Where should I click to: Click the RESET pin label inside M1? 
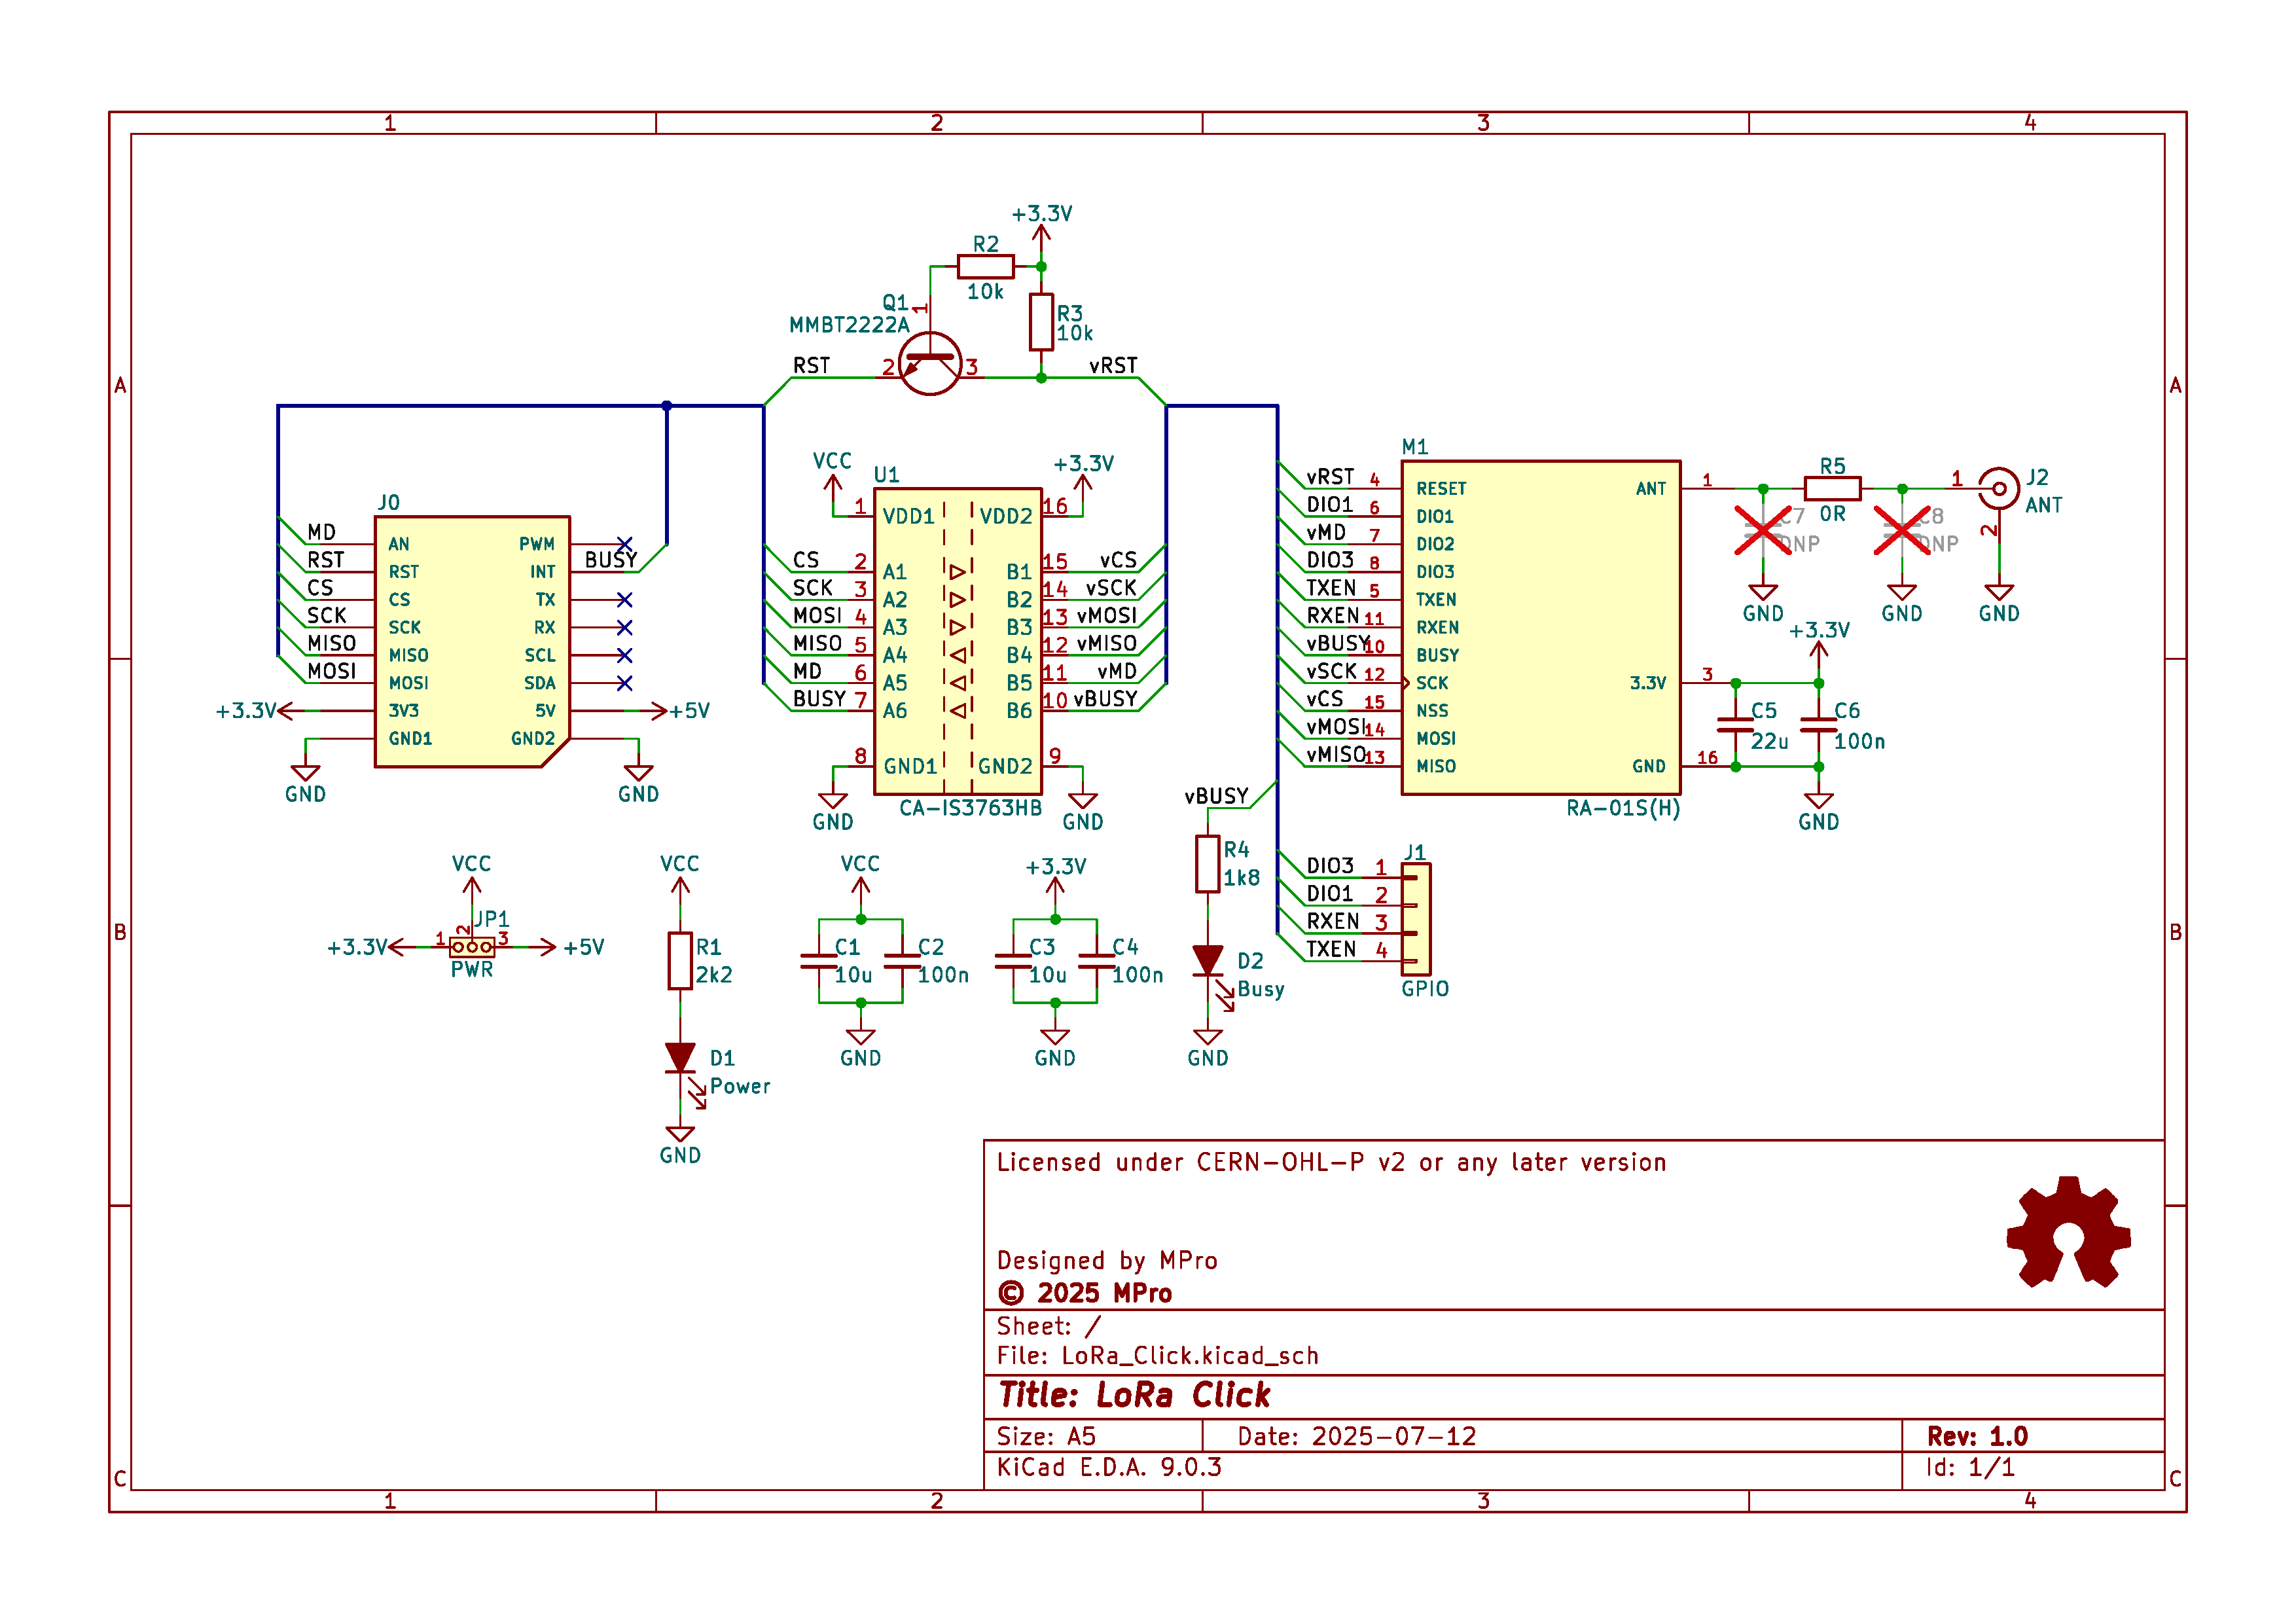1441,489
